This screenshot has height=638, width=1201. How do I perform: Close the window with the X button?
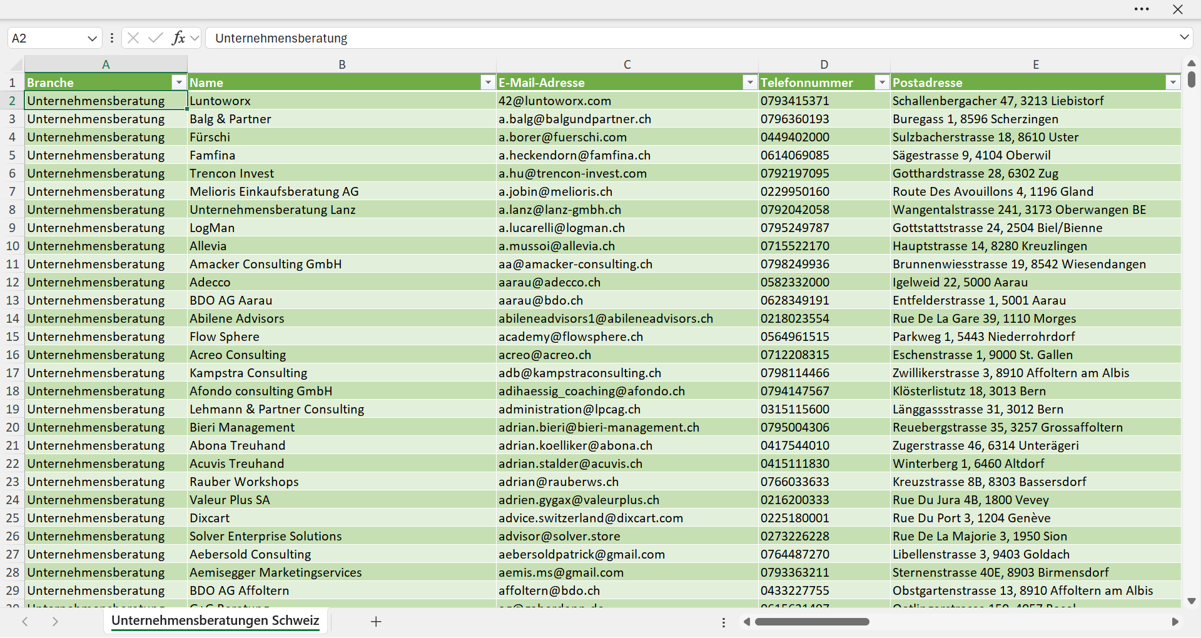pyautogui.click(x=1178, y=9)
